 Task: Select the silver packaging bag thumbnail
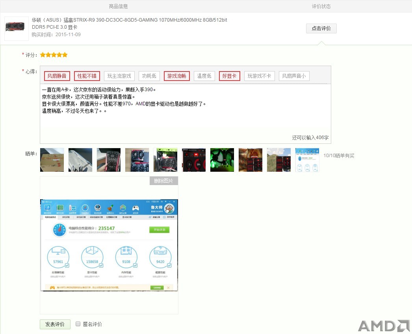[80, 160]
